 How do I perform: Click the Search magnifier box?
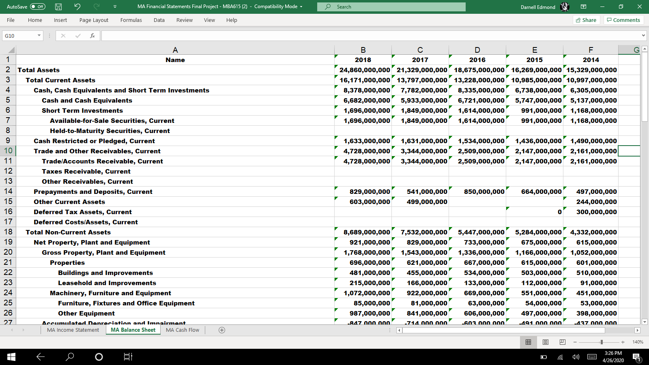(391, 7)
